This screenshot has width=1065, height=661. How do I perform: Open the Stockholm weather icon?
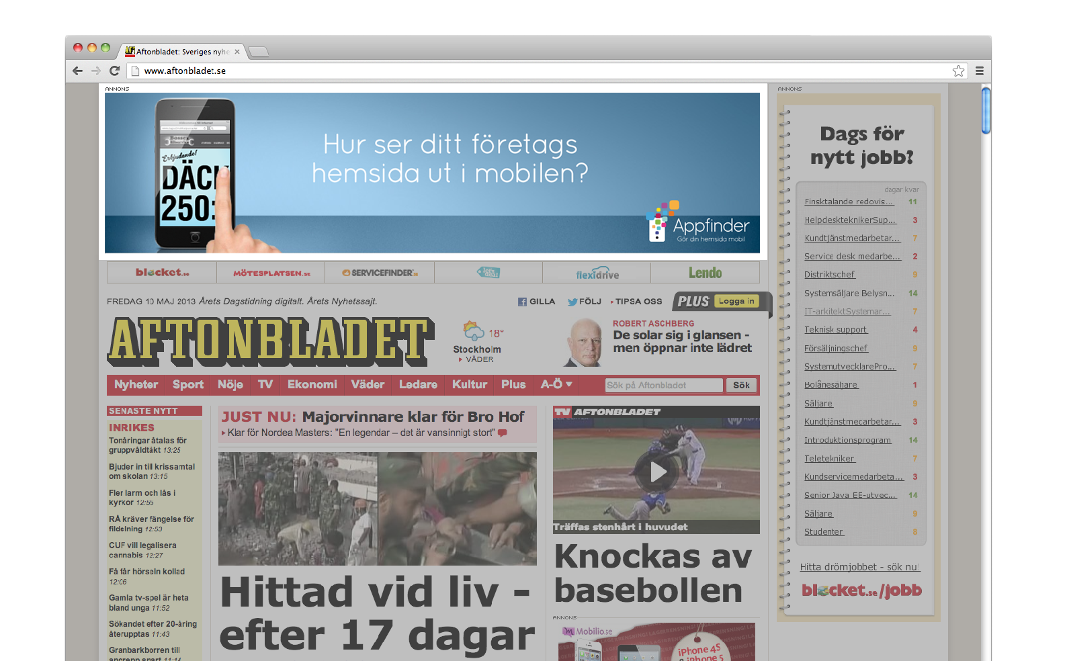tap(474, 330)
